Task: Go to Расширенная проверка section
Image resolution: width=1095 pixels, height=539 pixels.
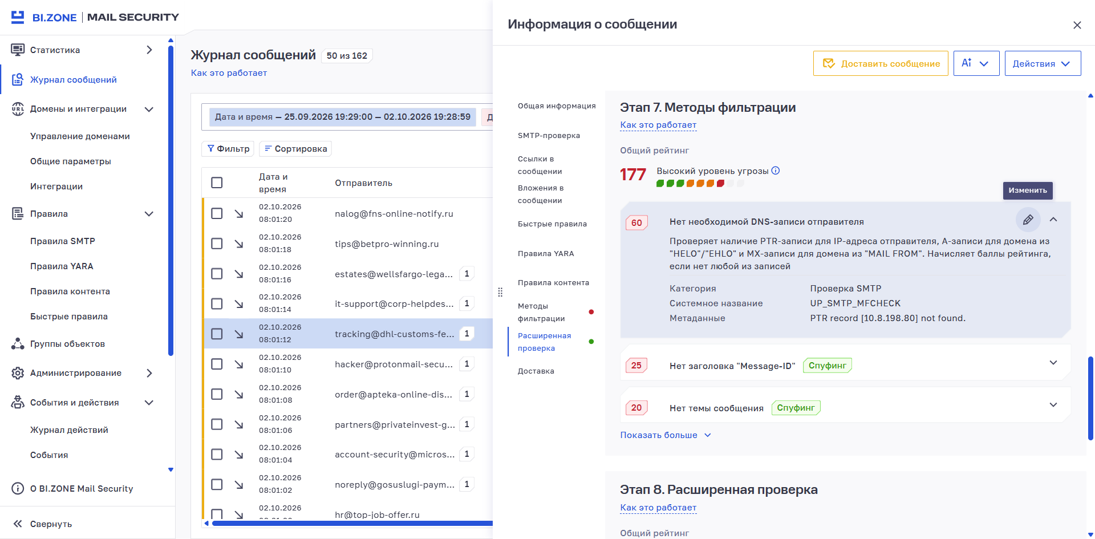Action: pos(544,342)
